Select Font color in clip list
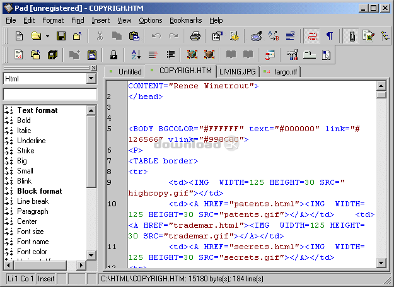The height and width of the screenshot is (287, 394). (32, 252)
